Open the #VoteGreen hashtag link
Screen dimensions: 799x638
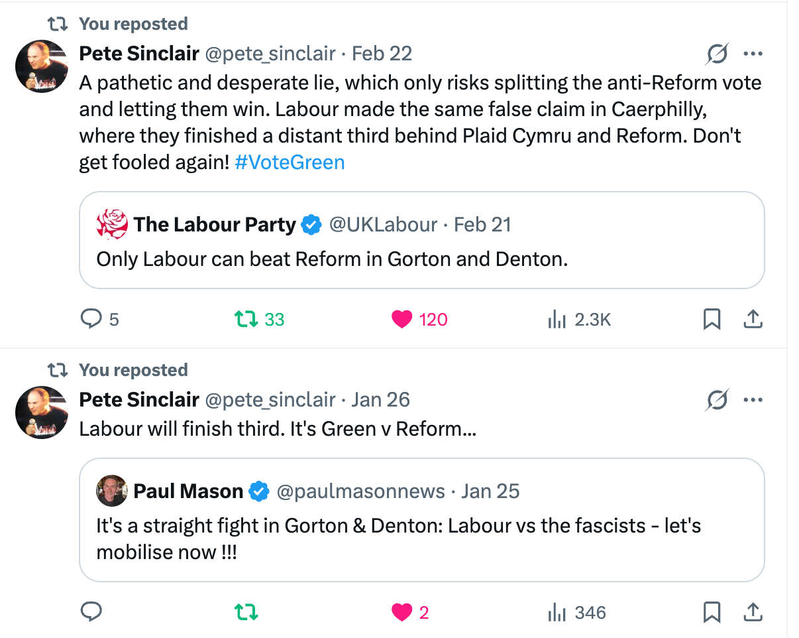point(290,162)
